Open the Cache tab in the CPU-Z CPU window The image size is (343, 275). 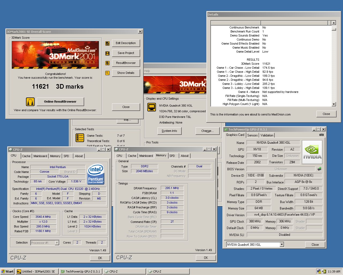pyautogui.click(x=26, y=156)
